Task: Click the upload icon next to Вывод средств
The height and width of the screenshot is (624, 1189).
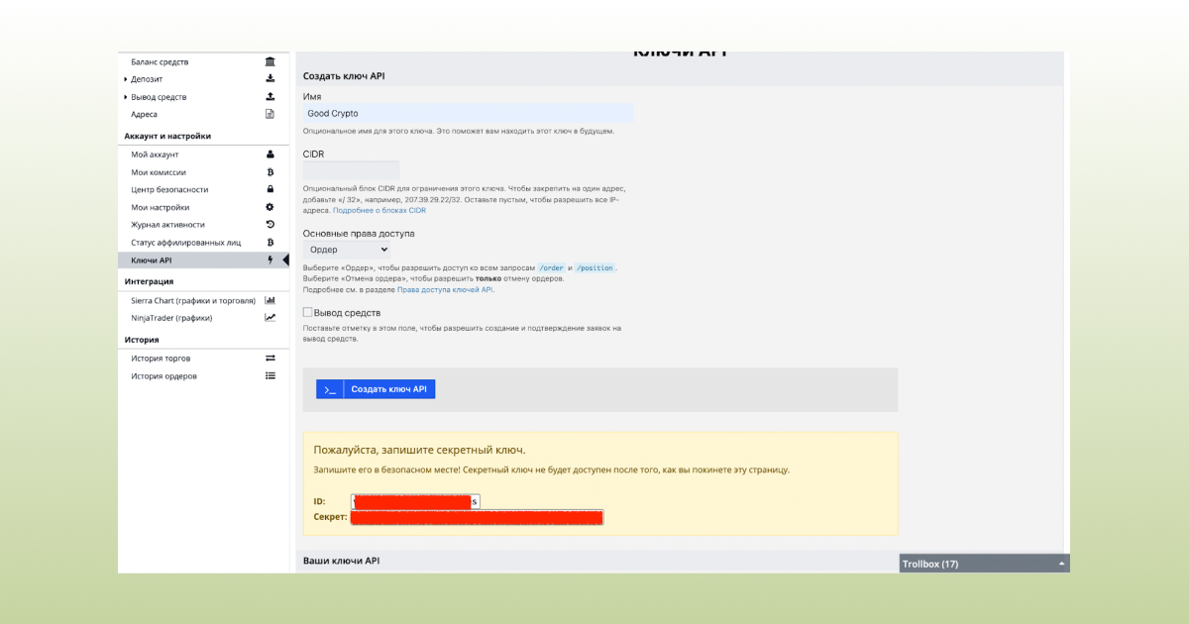Action: point(270,97)
